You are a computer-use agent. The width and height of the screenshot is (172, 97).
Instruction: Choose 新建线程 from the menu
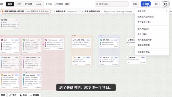click(x=152, y=11)
